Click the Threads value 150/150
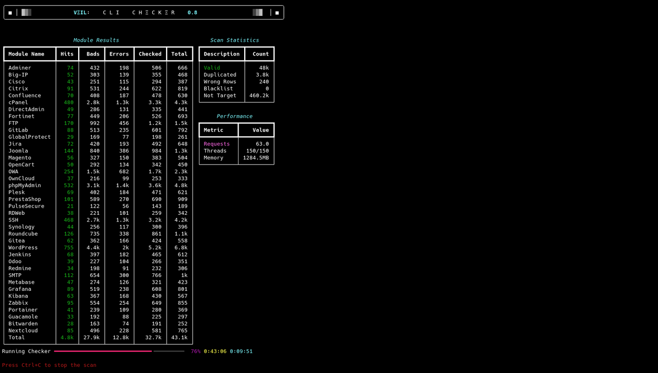The width and height of the screenshot is (658, 373). pyautogui.click(x=258, y=151)
